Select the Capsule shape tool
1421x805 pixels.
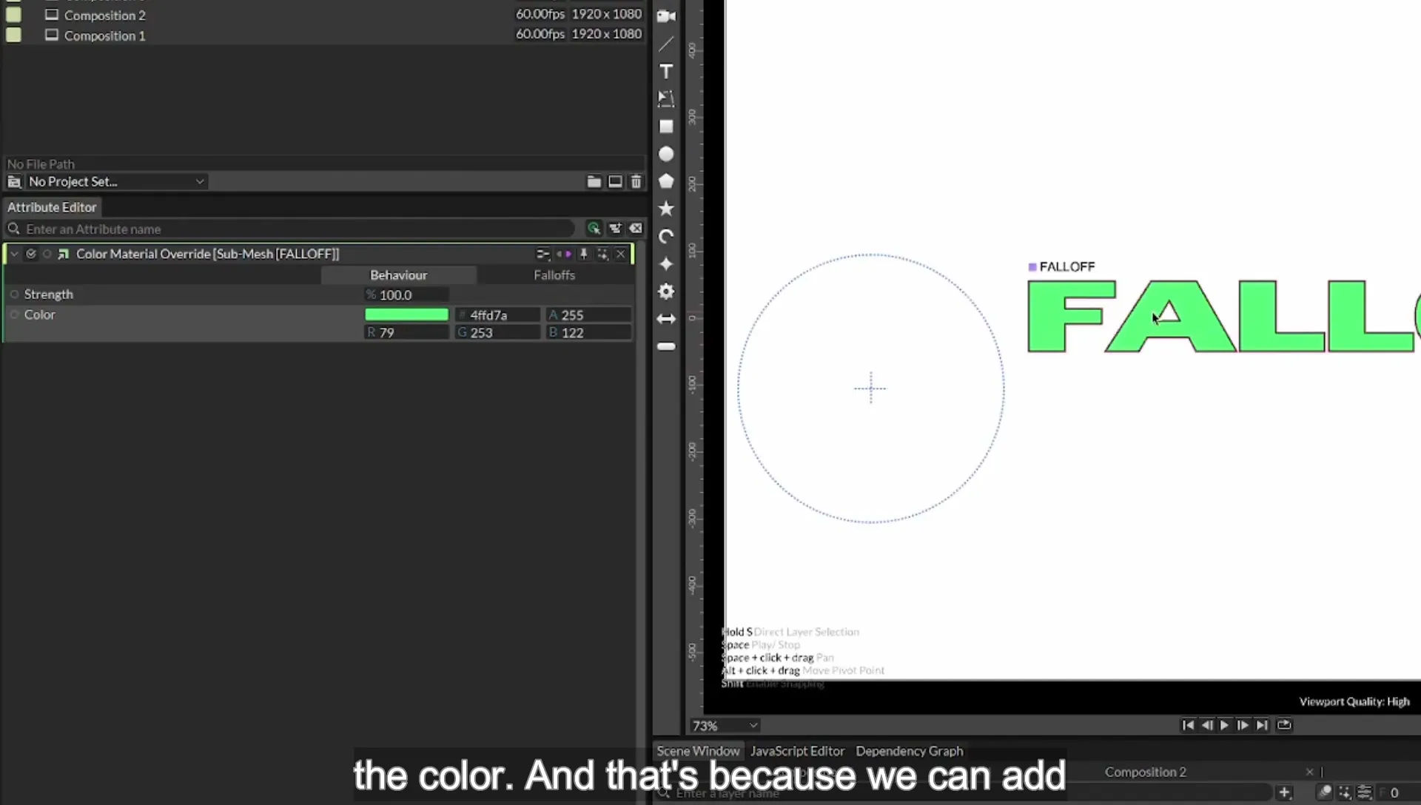666,346
